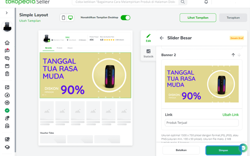Click the notification bell icon
The width and height of the screenshot is (250, 156).
click(x=206, y=2)
